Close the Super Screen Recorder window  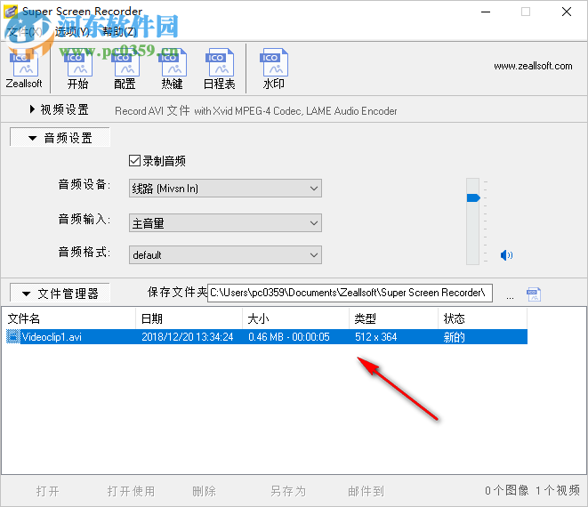click(567, 12)
